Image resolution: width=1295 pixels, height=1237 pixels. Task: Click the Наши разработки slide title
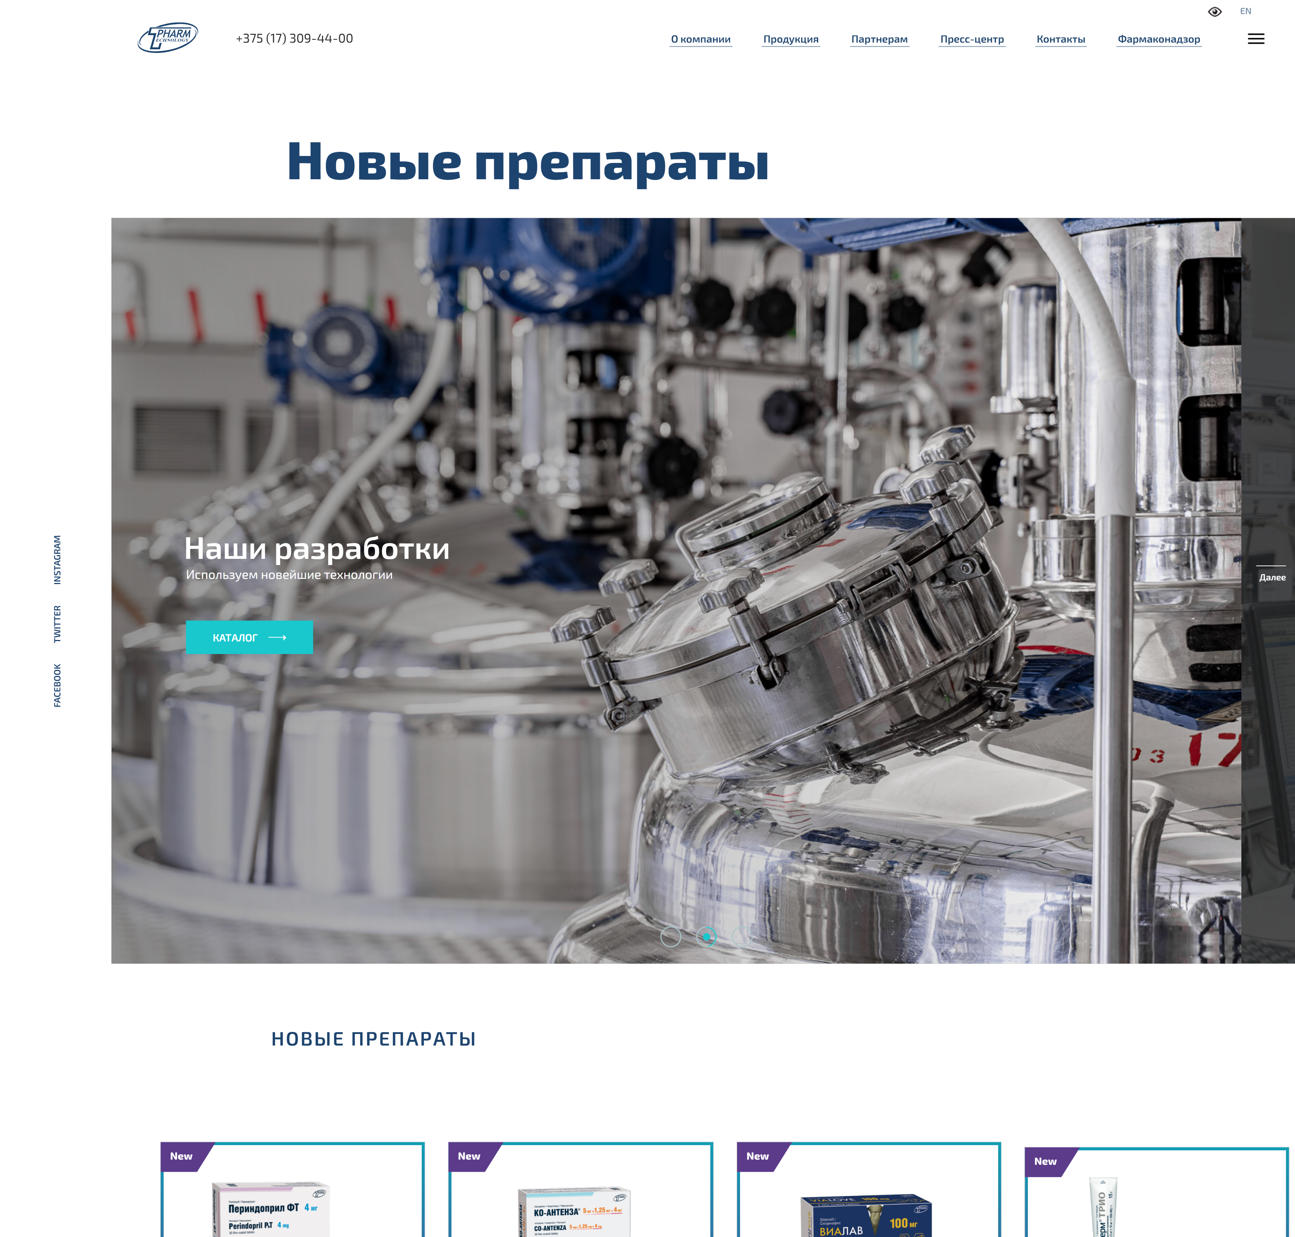click(317, 549)
